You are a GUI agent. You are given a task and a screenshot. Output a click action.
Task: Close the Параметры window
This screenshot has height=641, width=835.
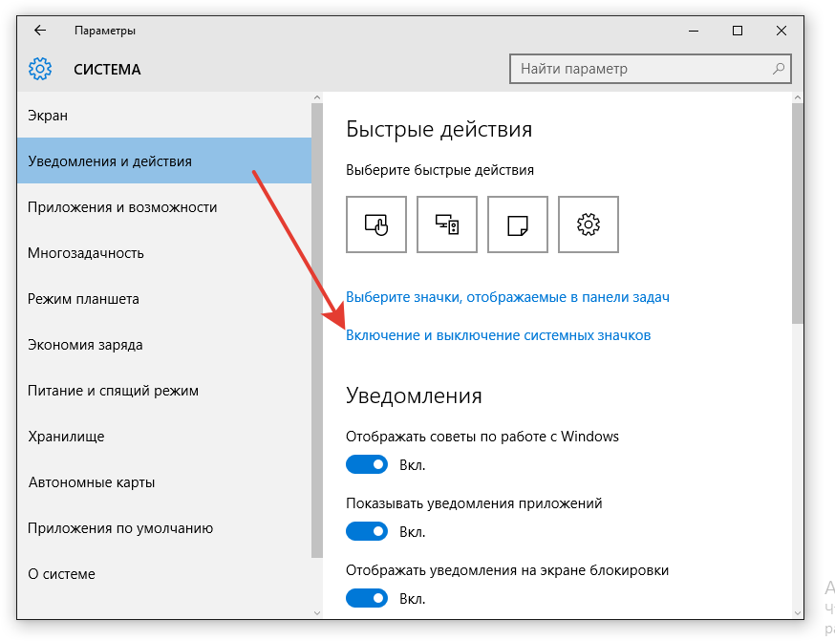tap(781, 31)
